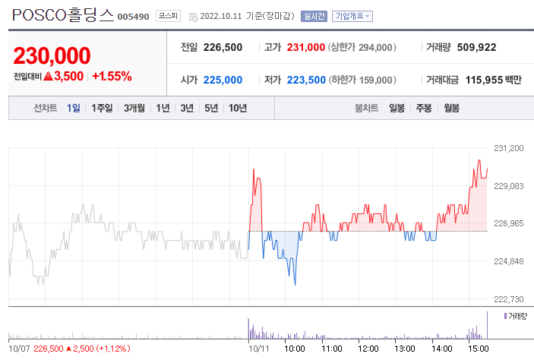Click the 231,200 y-axis label
534x363 pixels.
[x=508, y=148]
